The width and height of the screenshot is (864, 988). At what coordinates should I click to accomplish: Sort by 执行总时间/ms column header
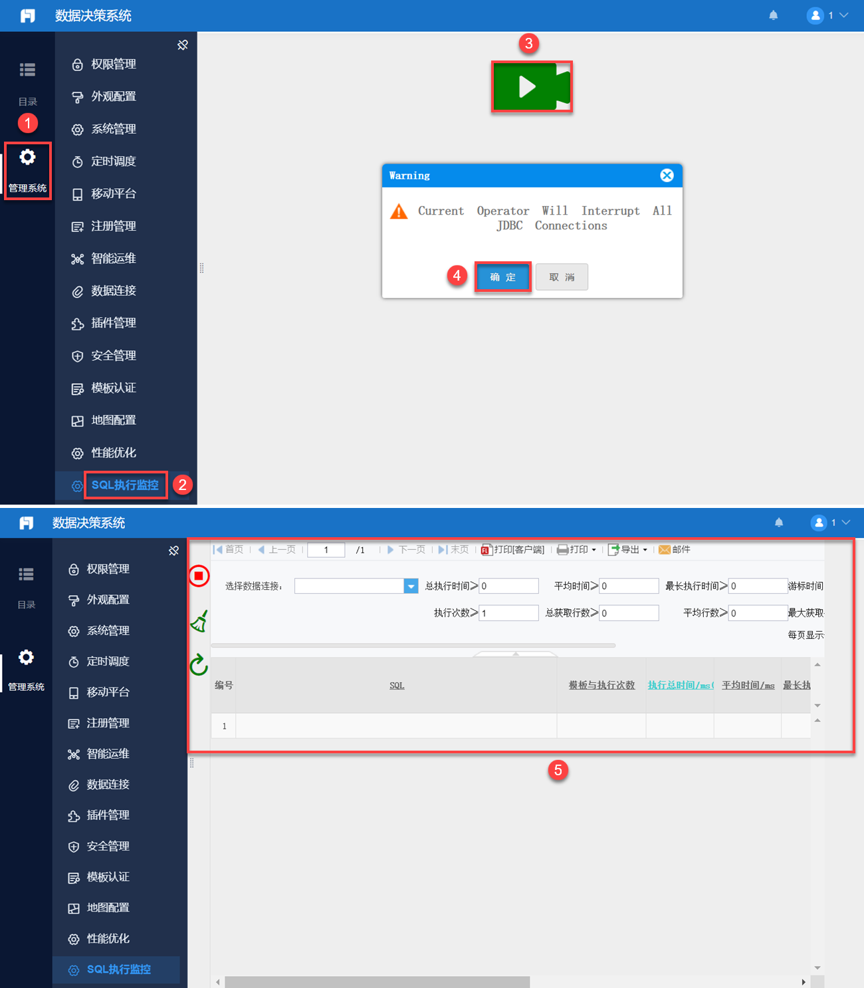pyautogui.click(x=681, y=685)
